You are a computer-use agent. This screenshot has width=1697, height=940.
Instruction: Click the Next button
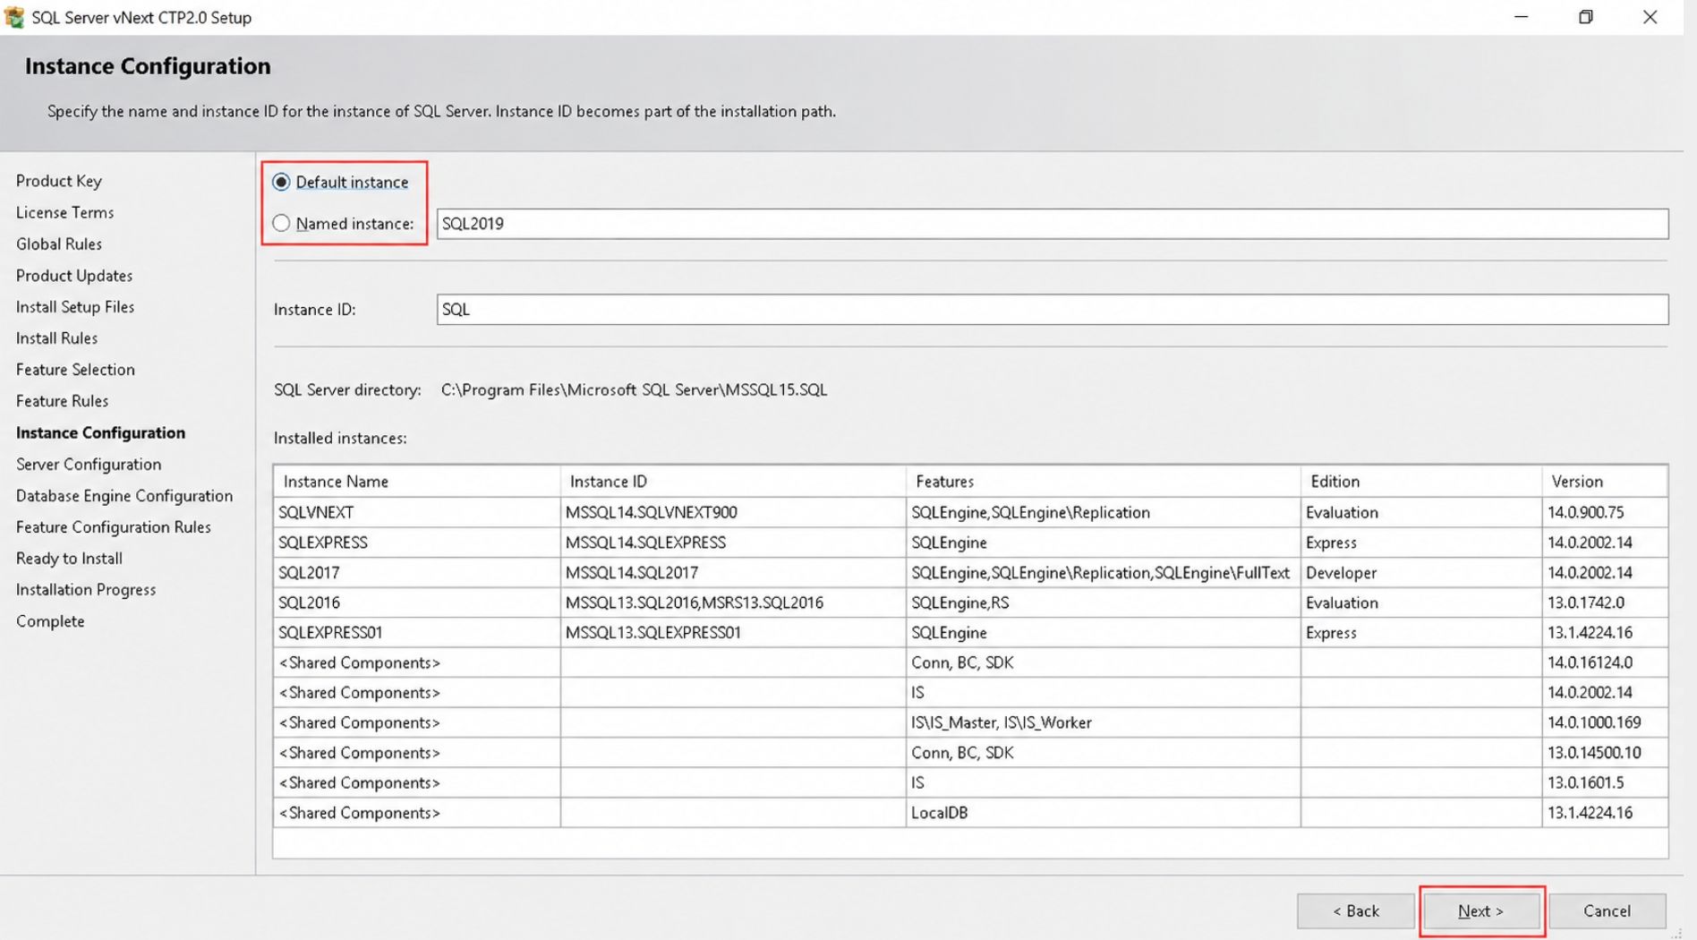pyautogui.click(x=1480, y=911)
